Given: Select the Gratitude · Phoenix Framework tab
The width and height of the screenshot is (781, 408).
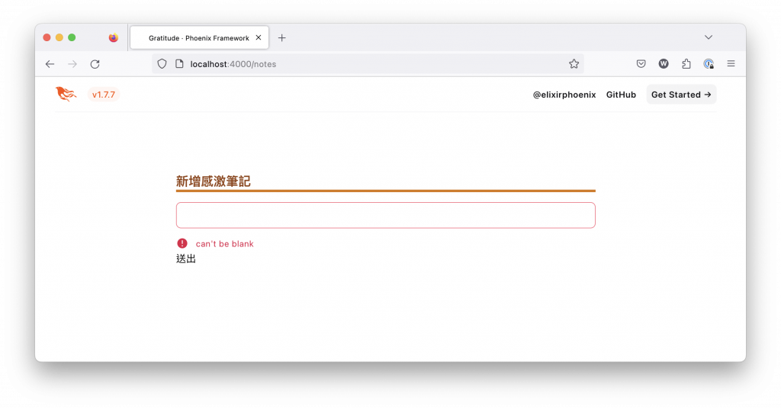Looking at the screenshot, I should 199,38.
